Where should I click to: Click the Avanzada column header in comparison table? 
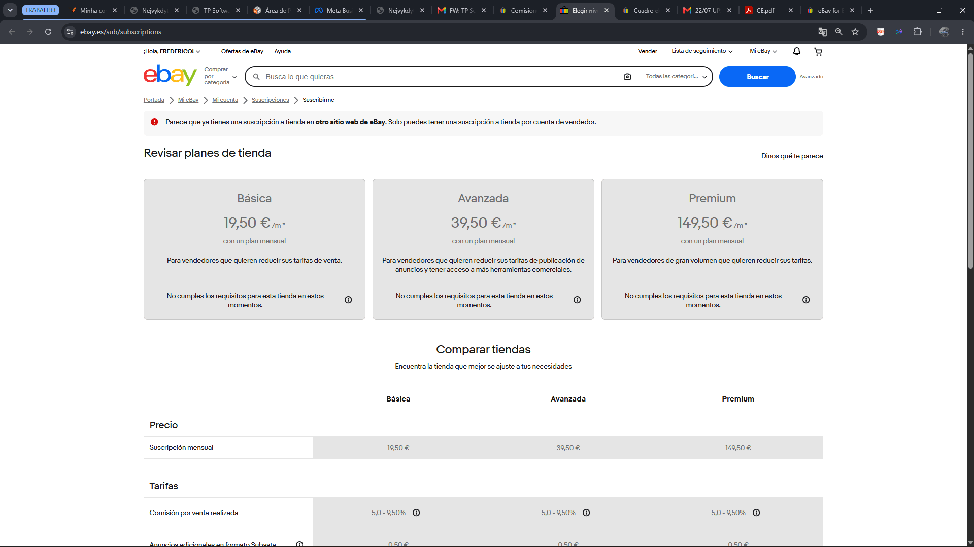(568, 399)
